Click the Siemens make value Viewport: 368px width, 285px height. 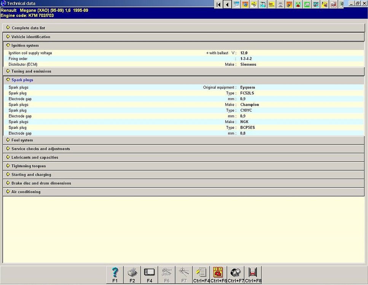(x=248, y=64)
